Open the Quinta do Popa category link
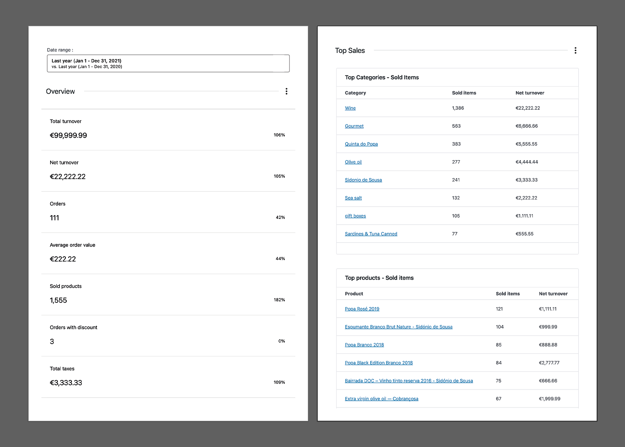The image size is (625, 447). click(361, 144)
